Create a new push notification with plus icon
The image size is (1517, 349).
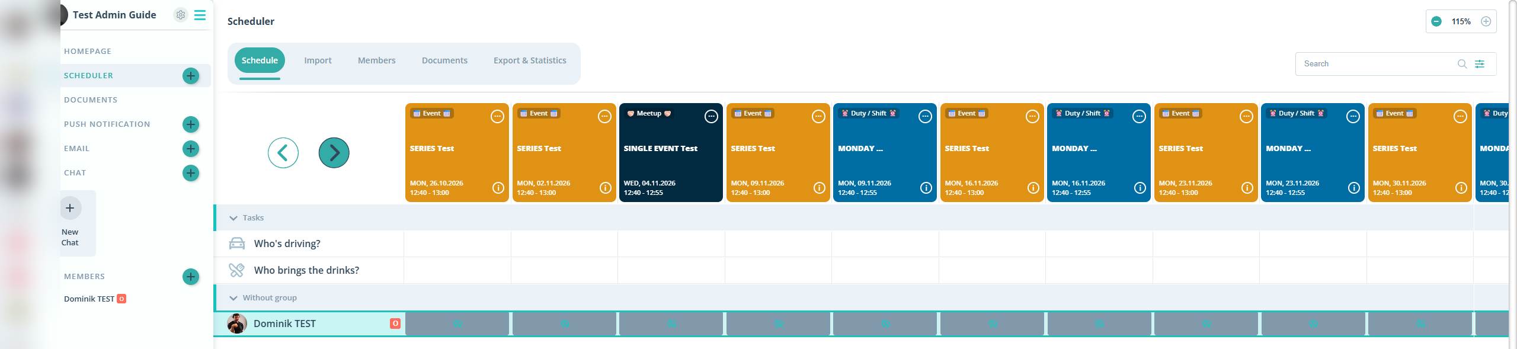pyautogui.click(x=191, y=124)
